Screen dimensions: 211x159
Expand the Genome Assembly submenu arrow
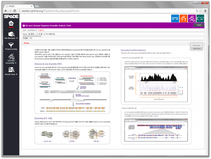click(x=16, y=63)
